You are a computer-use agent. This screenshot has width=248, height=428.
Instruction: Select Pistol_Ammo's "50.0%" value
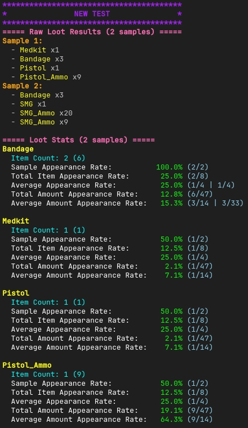pyautogui.click(x=171, y=383)
